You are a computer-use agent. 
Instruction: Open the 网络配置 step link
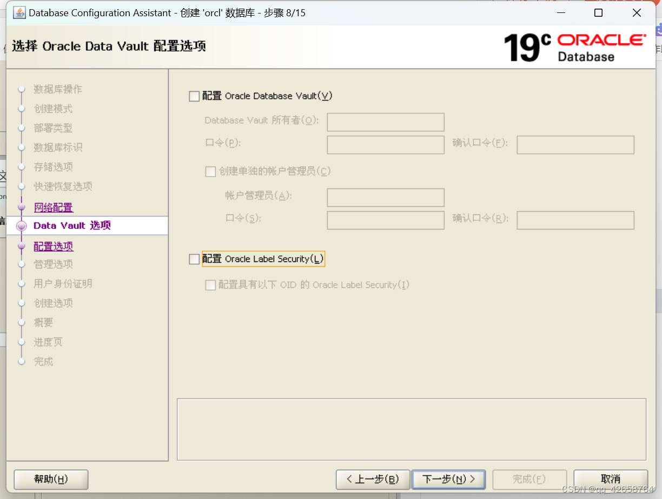pyautogui.click(x=54, y=207)
